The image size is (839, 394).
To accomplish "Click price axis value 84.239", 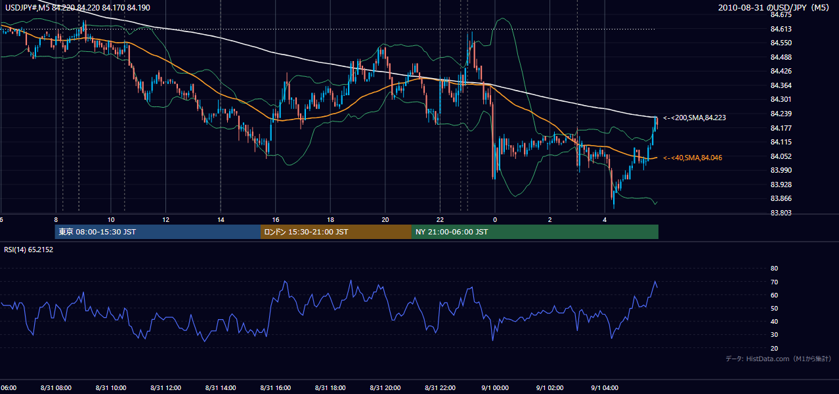I will pos(781,114).
